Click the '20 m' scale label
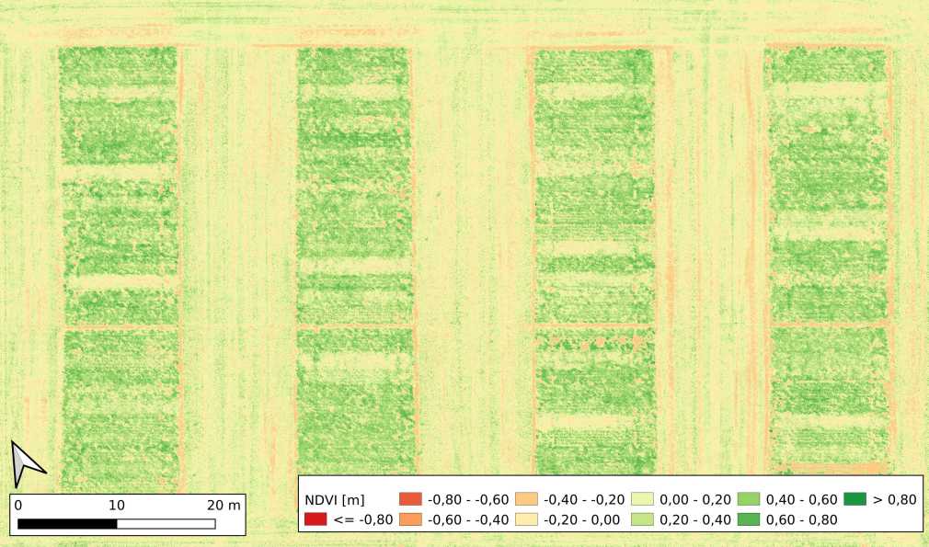Image resolution: width=929 pixels, height=547 pixels. pyautogui.click(x=224, y=505)
